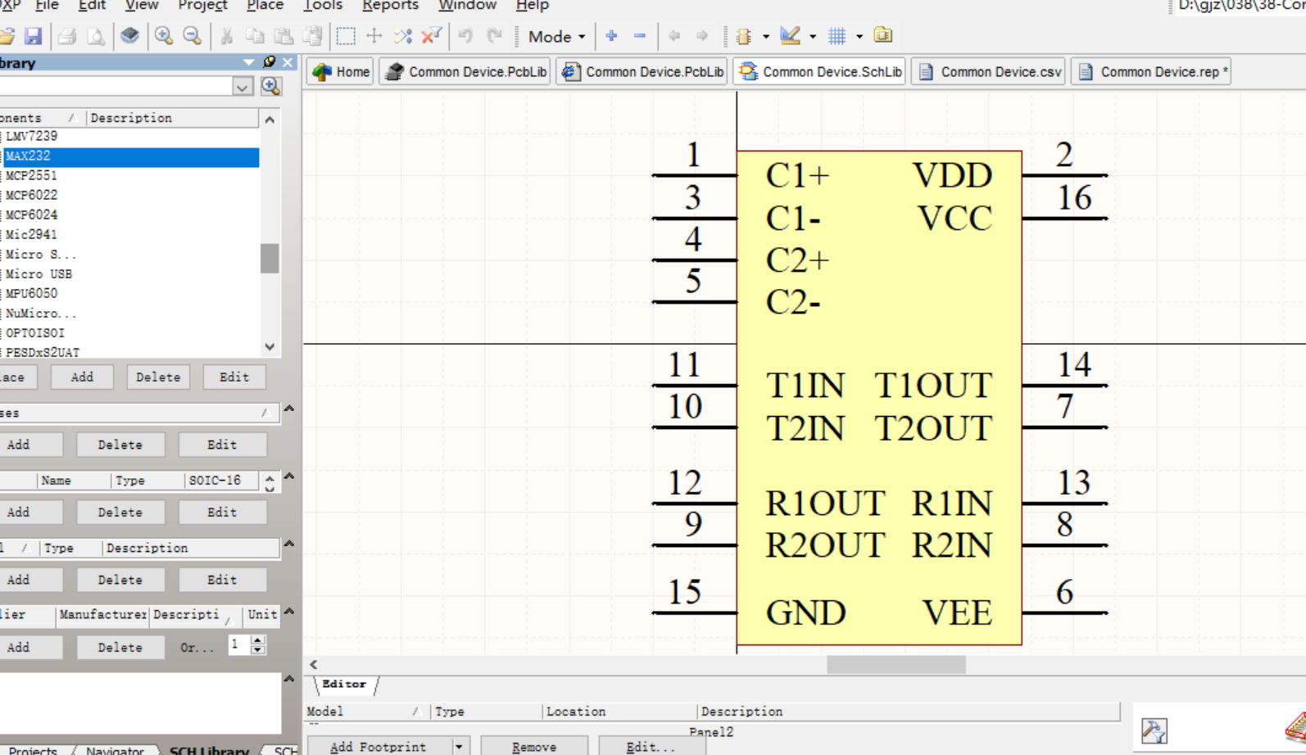Click the tools icon in the preview area
The height and width of the screenshot is (755, 1306).
tap(1154, 730)
